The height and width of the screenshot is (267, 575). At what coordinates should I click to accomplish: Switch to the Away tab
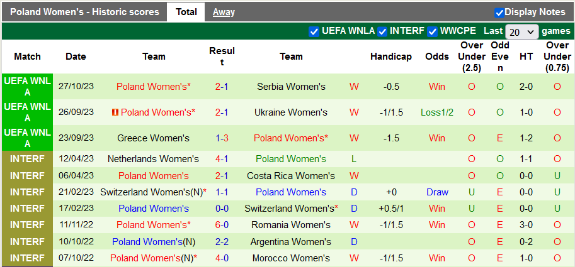point(224,12)
